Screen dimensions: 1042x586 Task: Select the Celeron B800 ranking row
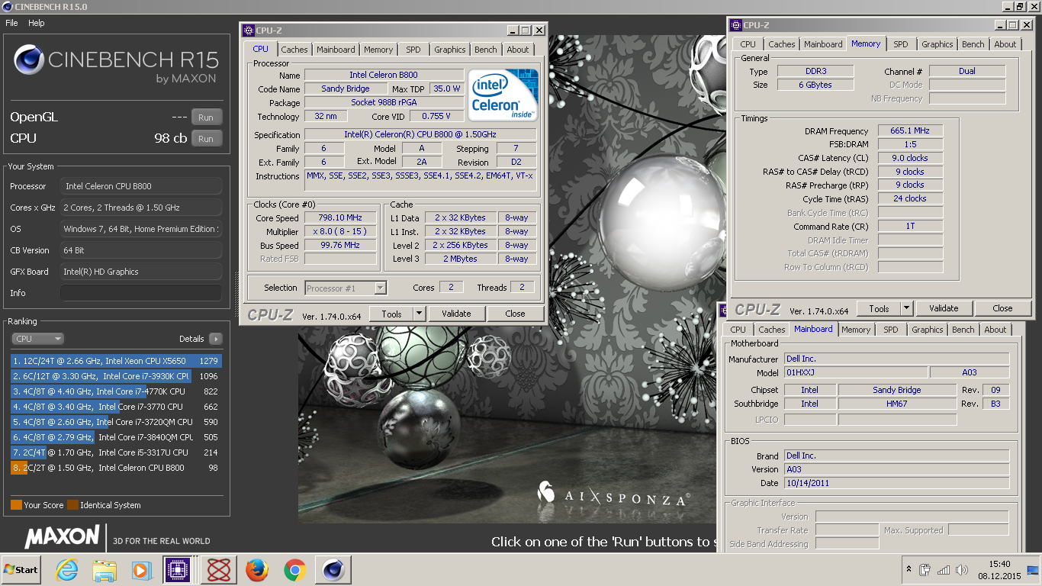[x=116, y=468]
